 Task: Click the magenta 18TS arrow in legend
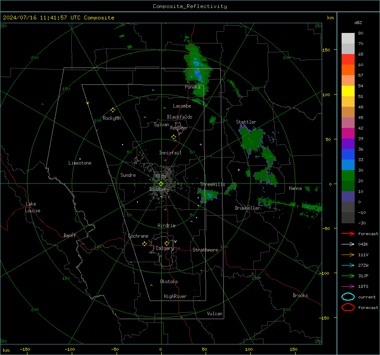point(348,287)
